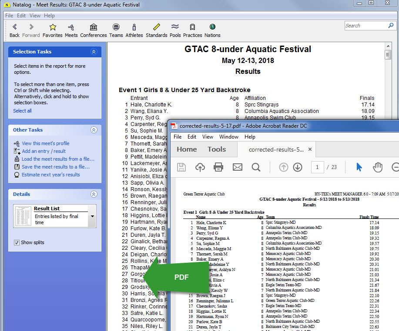Open the Nations globe icon
This screenshot has height=331, width=399.
point(212,27)
